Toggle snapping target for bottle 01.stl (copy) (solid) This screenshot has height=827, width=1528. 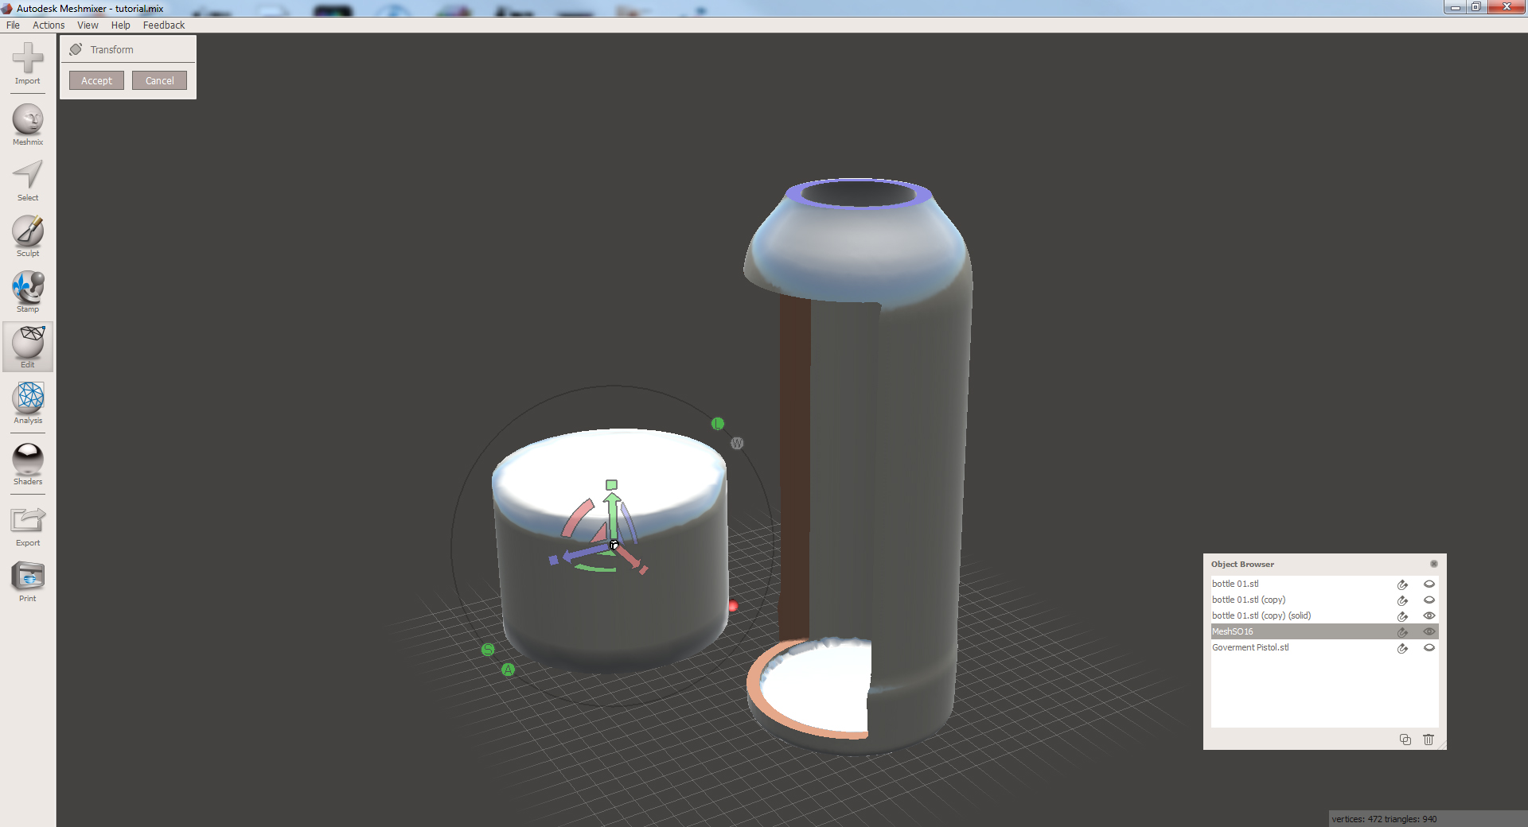pyautogui.click(x=1403, y=616)
